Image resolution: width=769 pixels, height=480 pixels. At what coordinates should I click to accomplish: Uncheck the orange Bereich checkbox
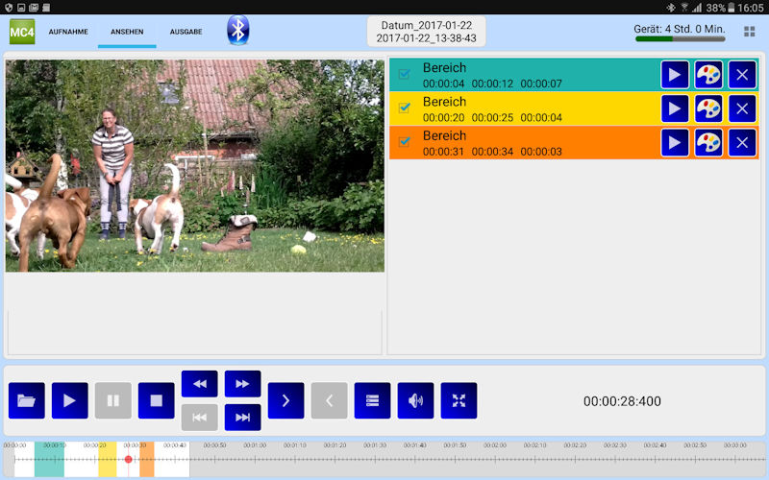405,142
